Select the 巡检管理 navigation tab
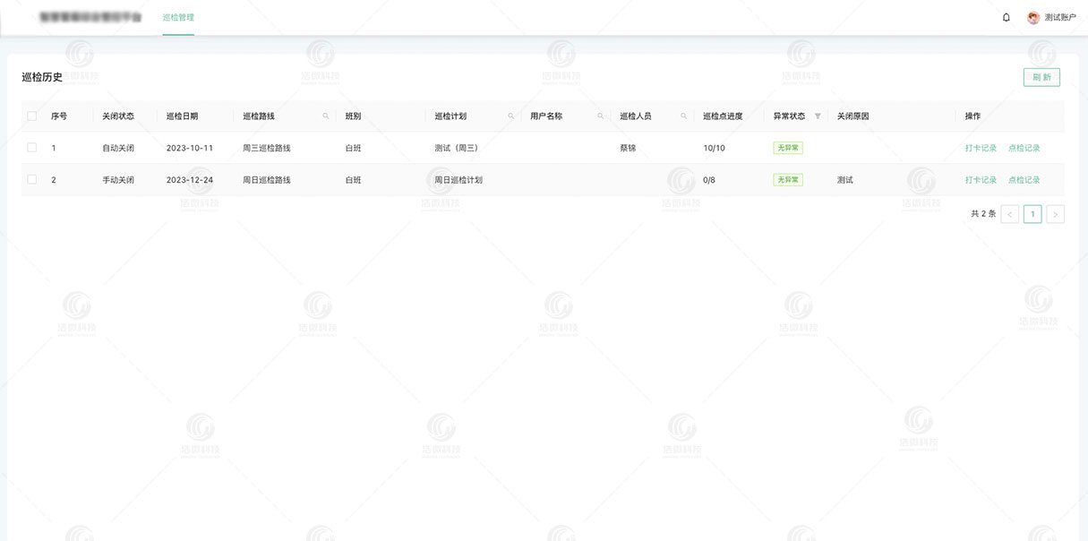This screenshot has height=541, width=1088. click(x=178, y=16)
